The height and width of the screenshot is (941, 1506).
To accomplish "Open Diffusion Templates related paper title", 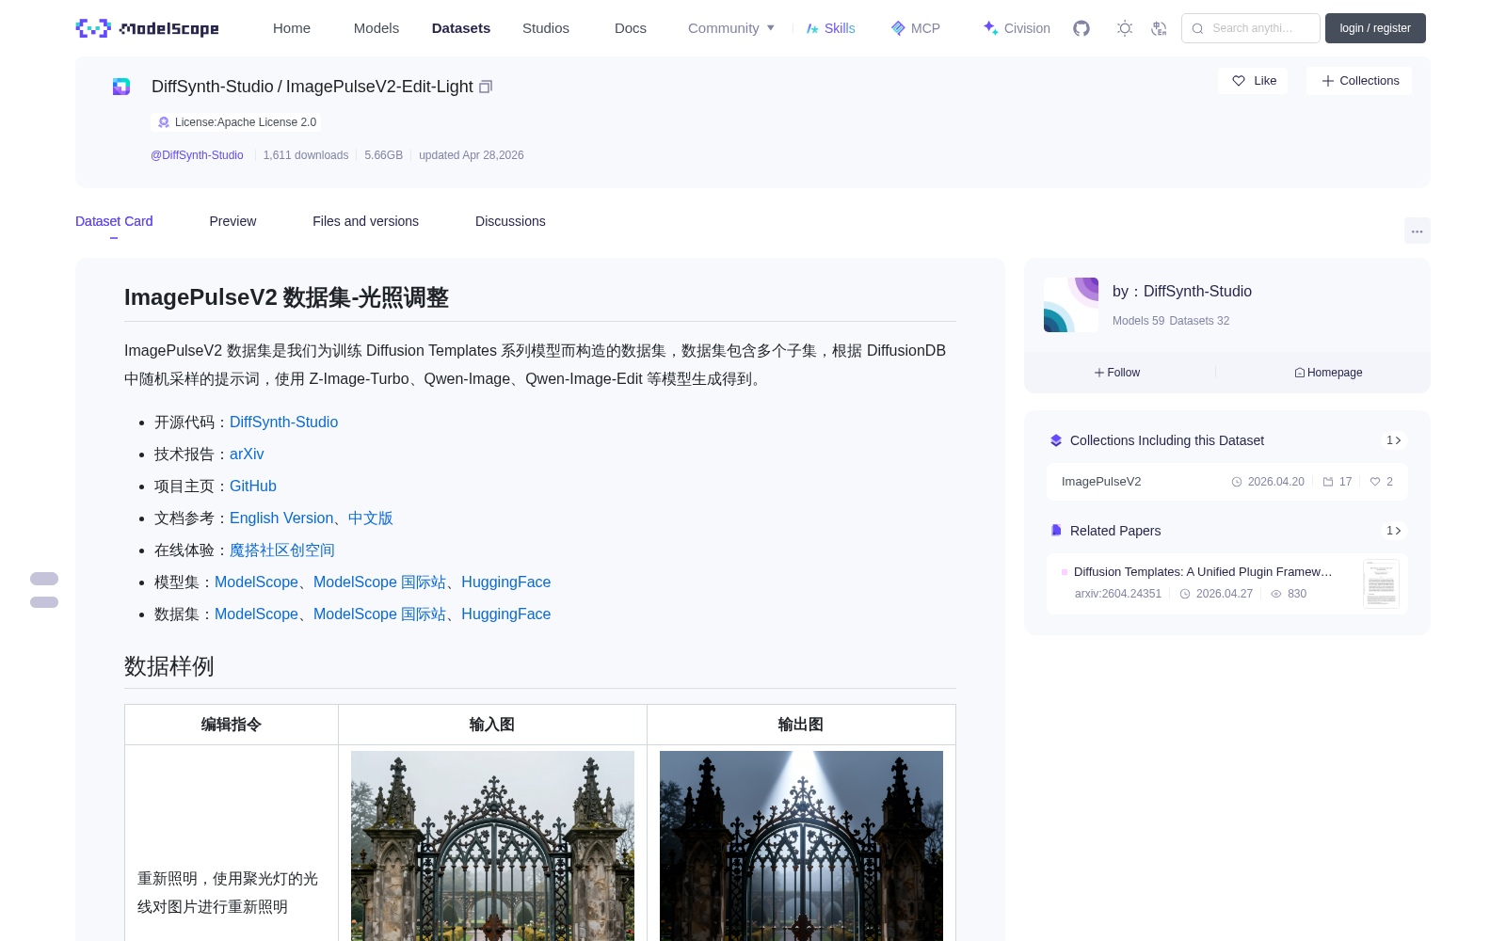I will point(1203,572).
